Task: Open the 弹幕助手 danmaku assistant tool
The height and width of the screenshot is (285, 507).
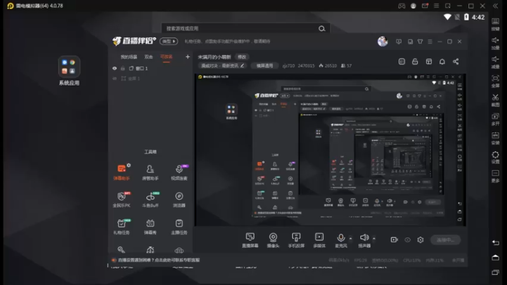Action: 122,172
